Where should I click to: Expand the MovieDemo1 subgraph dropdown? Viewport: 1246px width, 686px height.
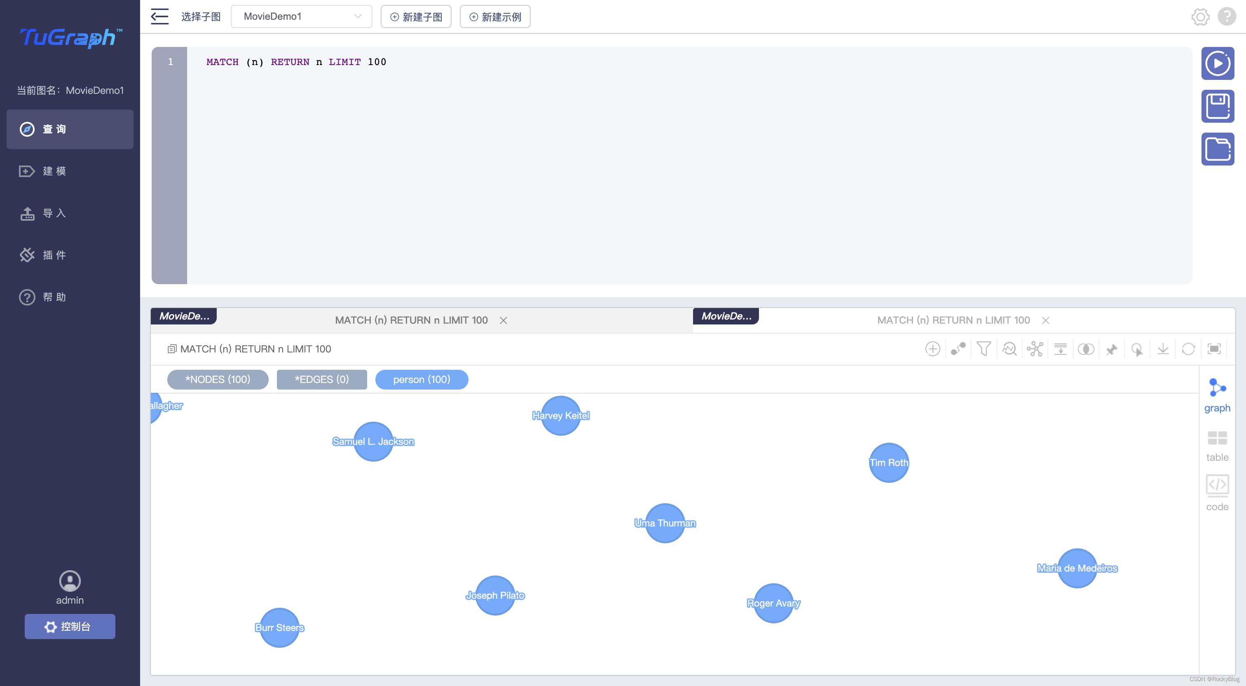tap(301, 16)
